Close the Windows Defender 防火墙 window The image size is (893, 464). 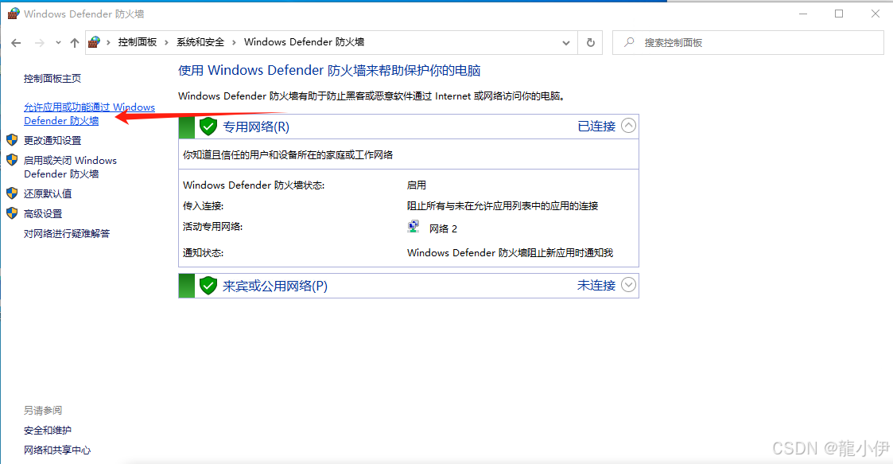point(876,14)
